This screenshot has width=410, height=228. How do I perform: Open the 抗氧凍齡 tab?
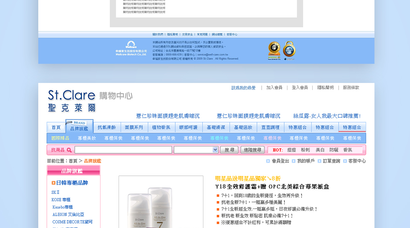pos(107,127)
